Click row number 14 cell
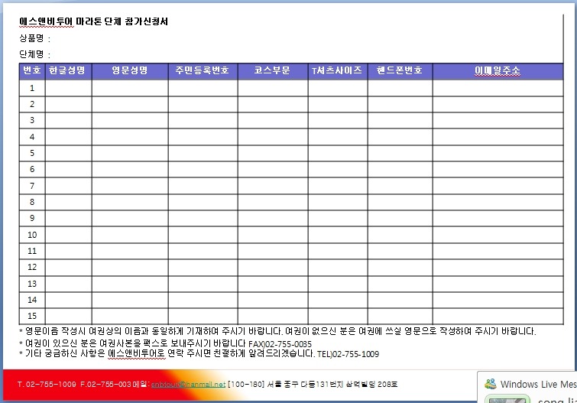 click(x=32, y=300)
